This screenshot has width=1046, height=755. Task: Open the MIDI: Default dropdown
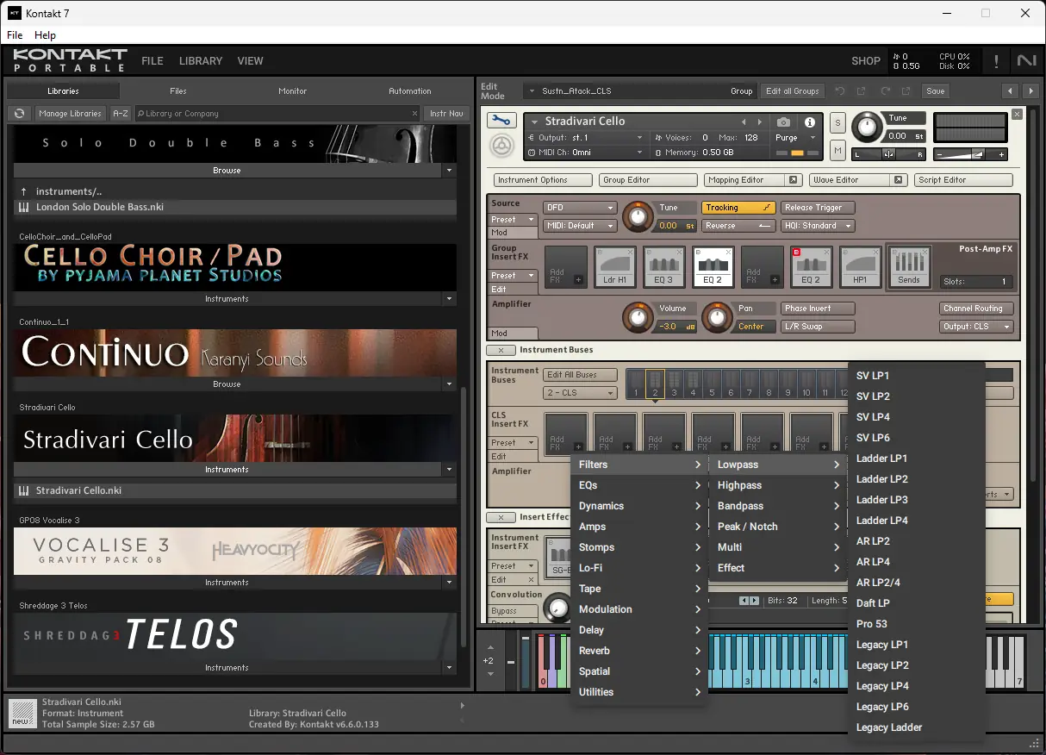tap(580, 226)
